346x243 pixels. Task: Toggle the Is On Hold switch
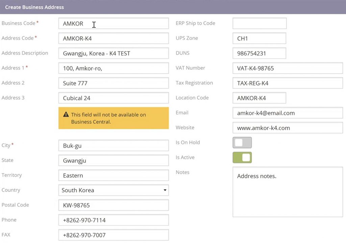242,142
